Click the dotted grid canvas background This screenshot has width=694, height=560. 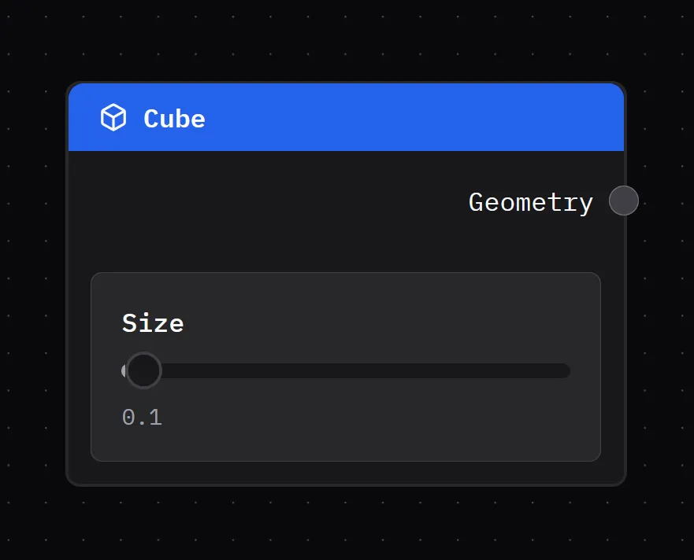click(347, 527)
